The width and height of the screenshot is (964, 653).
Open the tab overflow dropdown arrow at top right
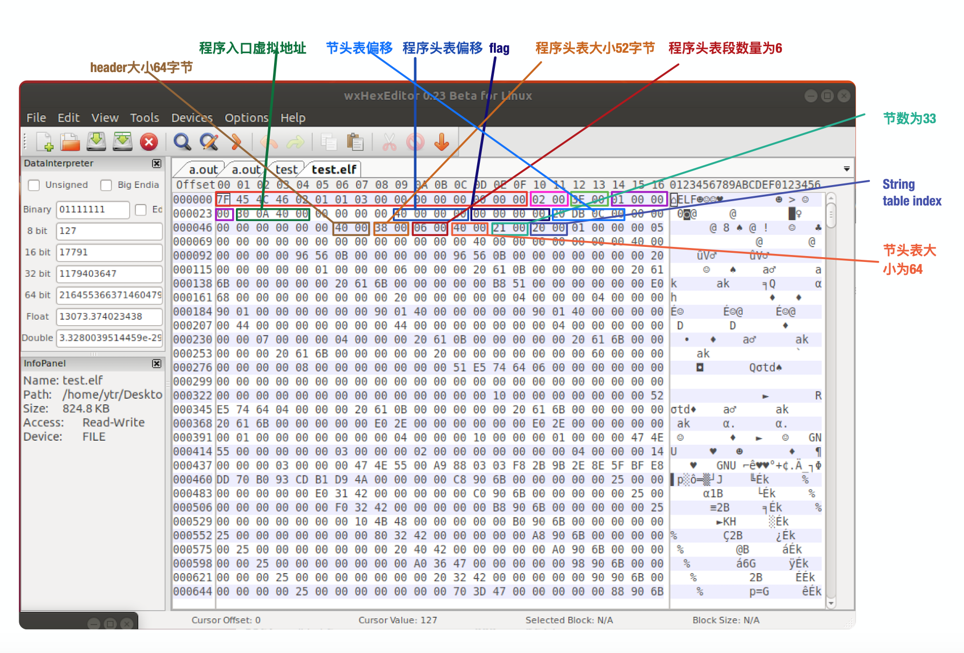pos(847,168)
